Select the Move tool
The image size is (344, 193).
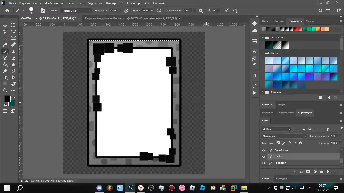[5, 25]
